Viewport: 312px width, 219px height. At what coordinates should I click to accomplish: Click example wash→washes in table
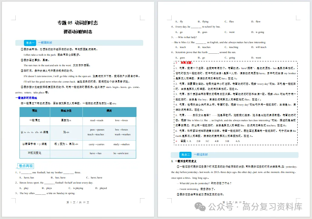122,134
